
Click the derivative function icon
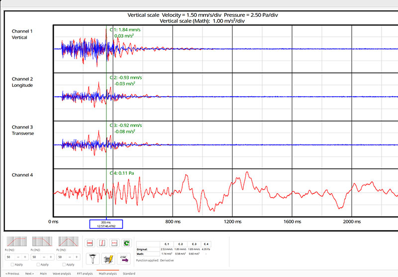pos(90,243)
